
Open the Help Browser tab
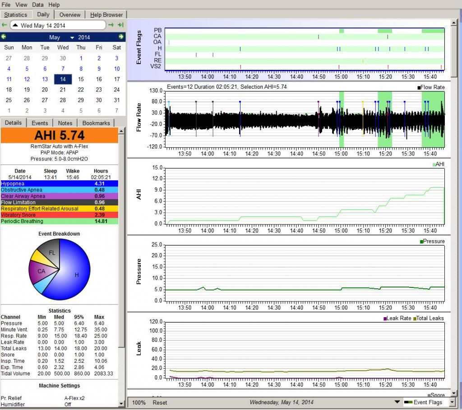pos(106,15)
